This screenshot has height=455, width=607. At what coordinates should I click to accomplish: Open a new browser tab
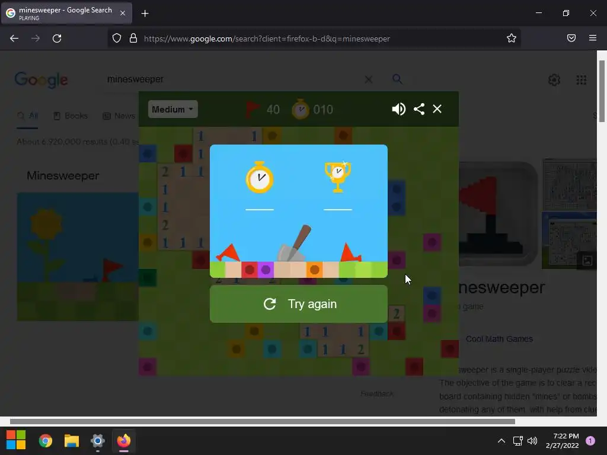point(145,14)
